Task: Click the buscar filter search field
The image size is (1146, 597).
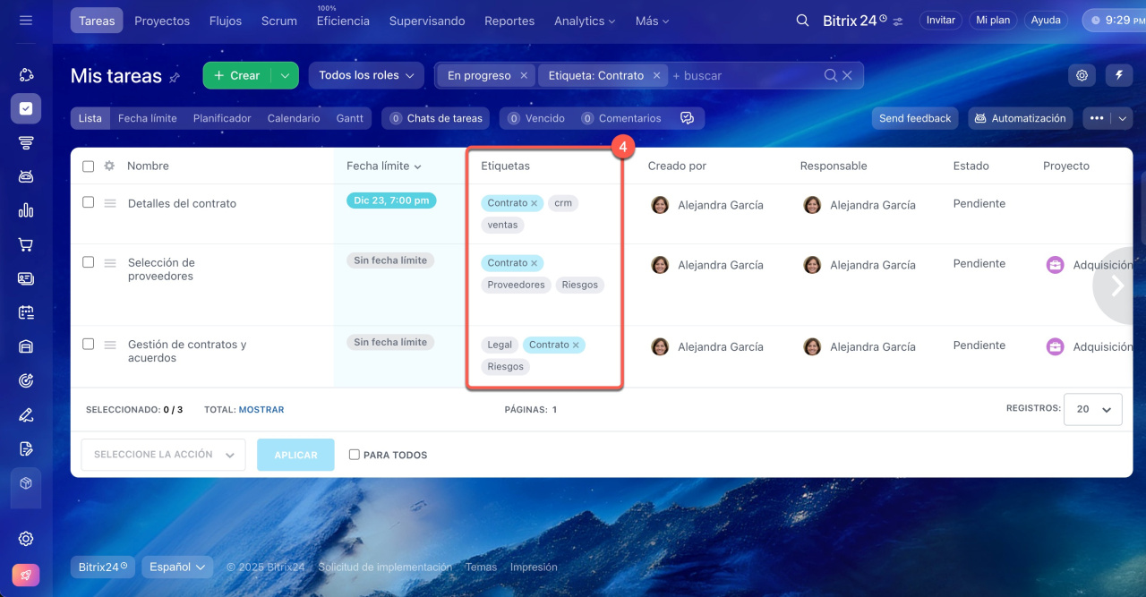Action: pyautogui.click(x=743, y=76)
